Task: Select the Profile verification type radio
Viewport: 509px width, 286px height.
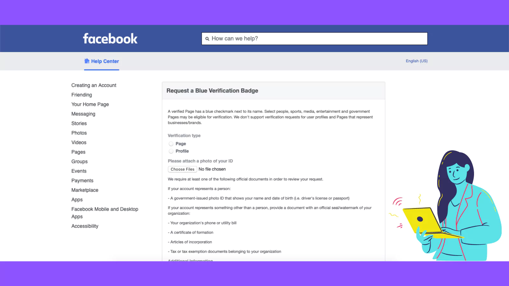Action: 171,151
